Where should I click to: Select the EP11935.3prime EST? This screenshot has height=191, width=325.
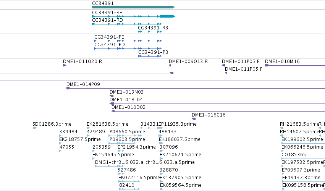click(161, 128)
